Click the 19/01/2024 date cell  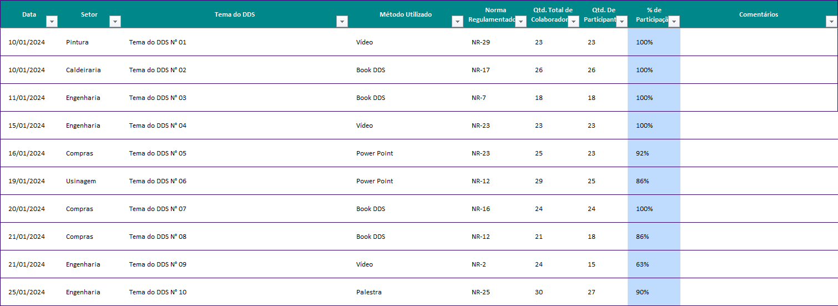click(27, 181)
